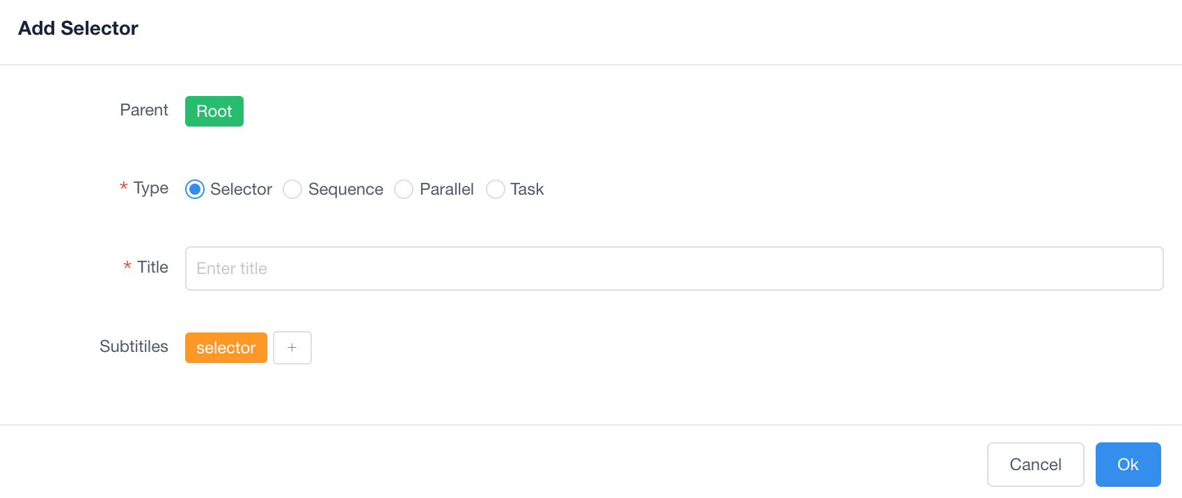Click the plus icon to add subtitle
1182x498 pixels.
pos(292,348)
